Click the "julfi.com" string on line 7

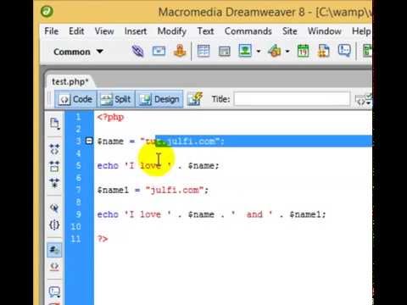click(x=175, y=190)
